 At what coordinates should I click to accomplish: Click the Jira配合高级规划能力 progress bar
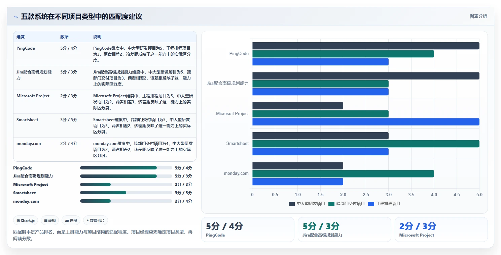[x=126, y=176]
